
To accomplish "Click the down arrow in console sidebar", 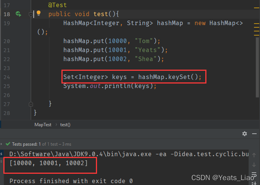I will (x=254, y=165).
